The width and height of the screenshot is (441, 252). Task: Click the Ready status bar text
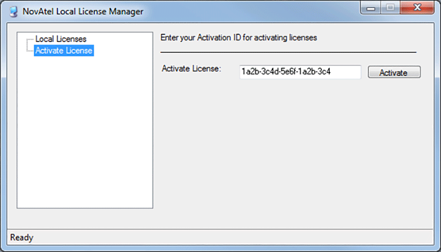21,237
